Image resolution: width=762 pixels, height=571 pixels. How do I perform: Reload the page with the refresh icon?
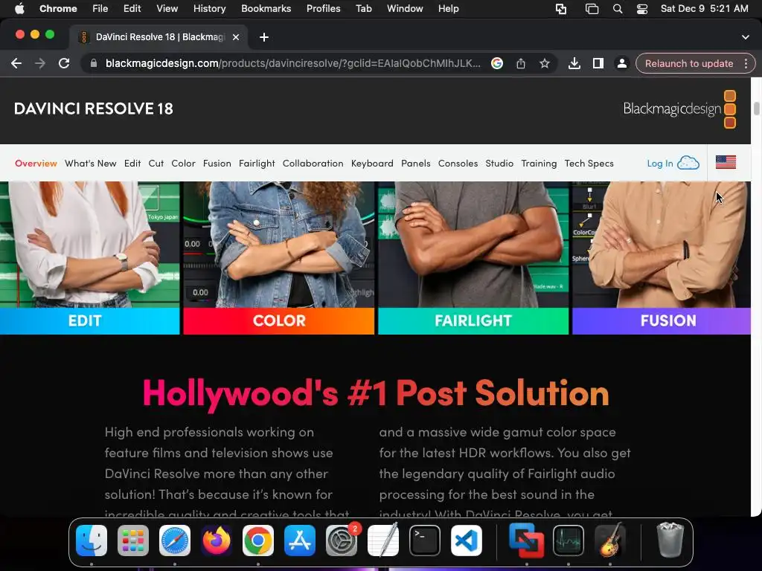point(64,64)
